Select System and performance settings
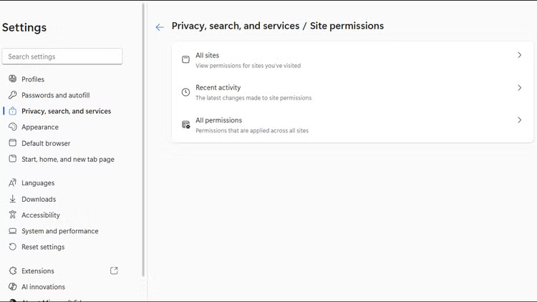Screen dimensions: 537x302 [x=59, y=231]
